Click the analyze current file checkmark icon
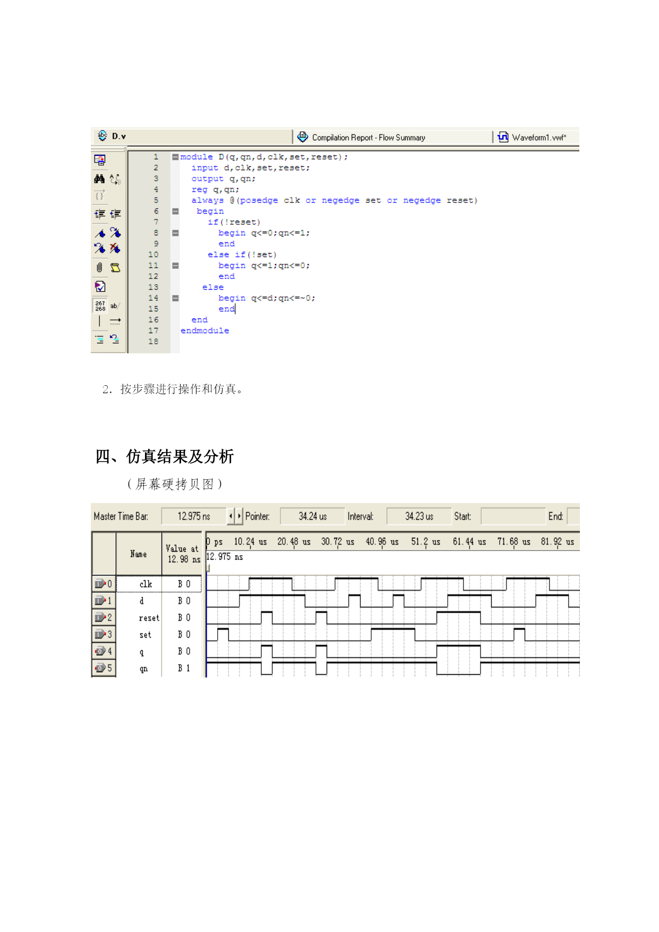 tap(99, 287)
